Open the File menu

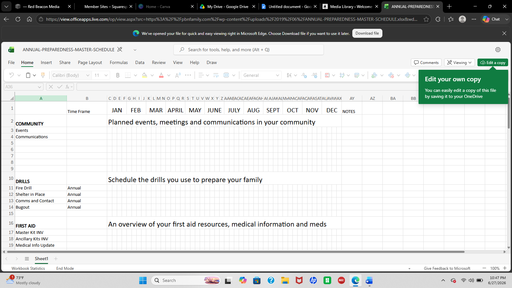11,62
